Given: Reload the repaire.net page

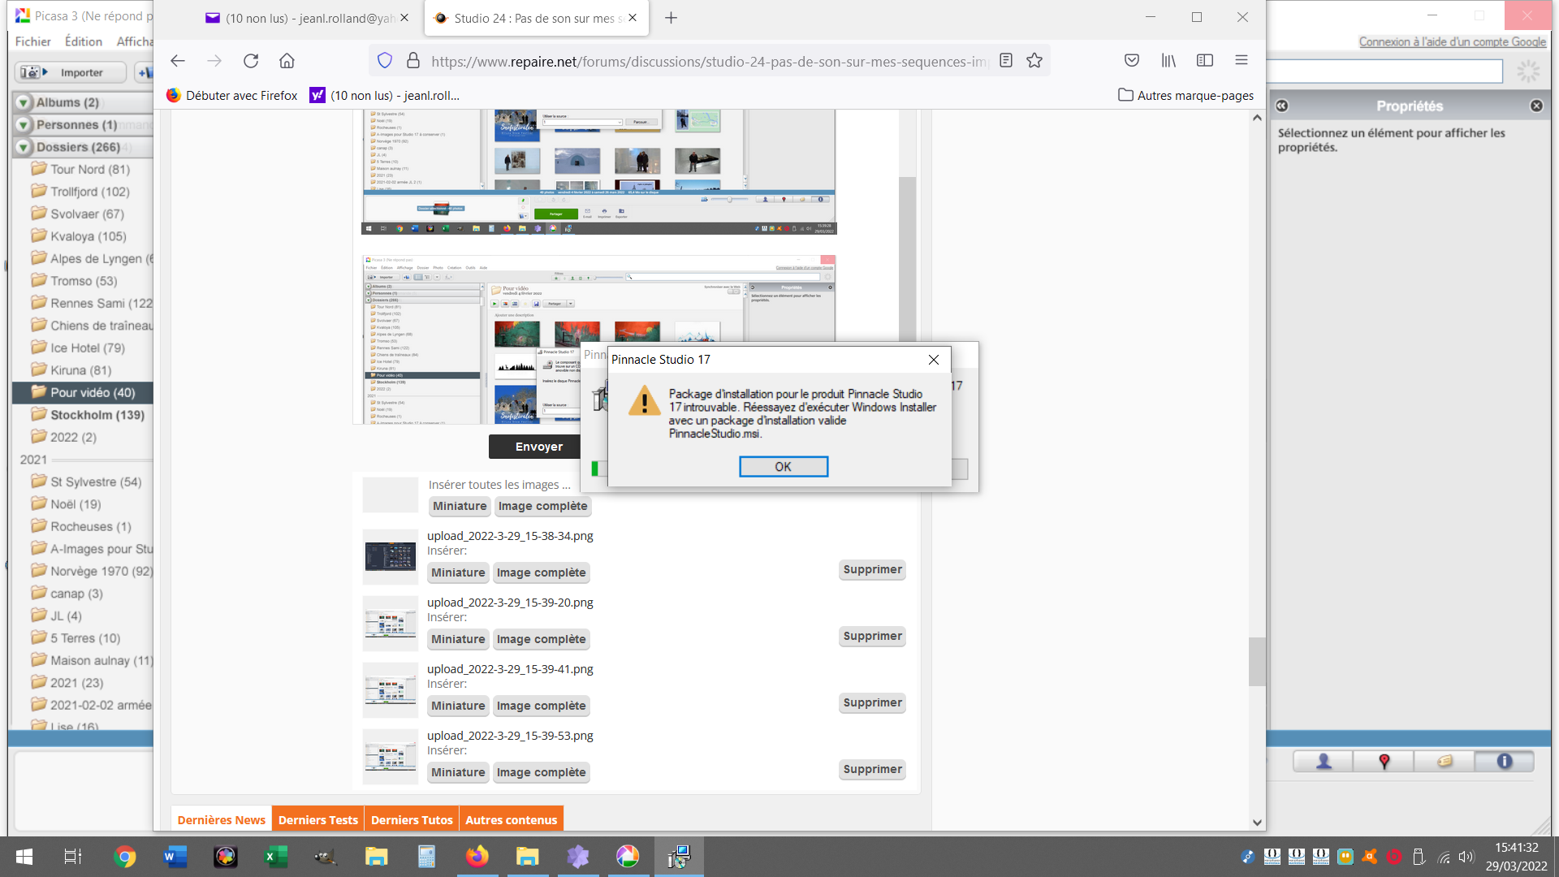Looking at the screenshot, I should click(251, 61).
